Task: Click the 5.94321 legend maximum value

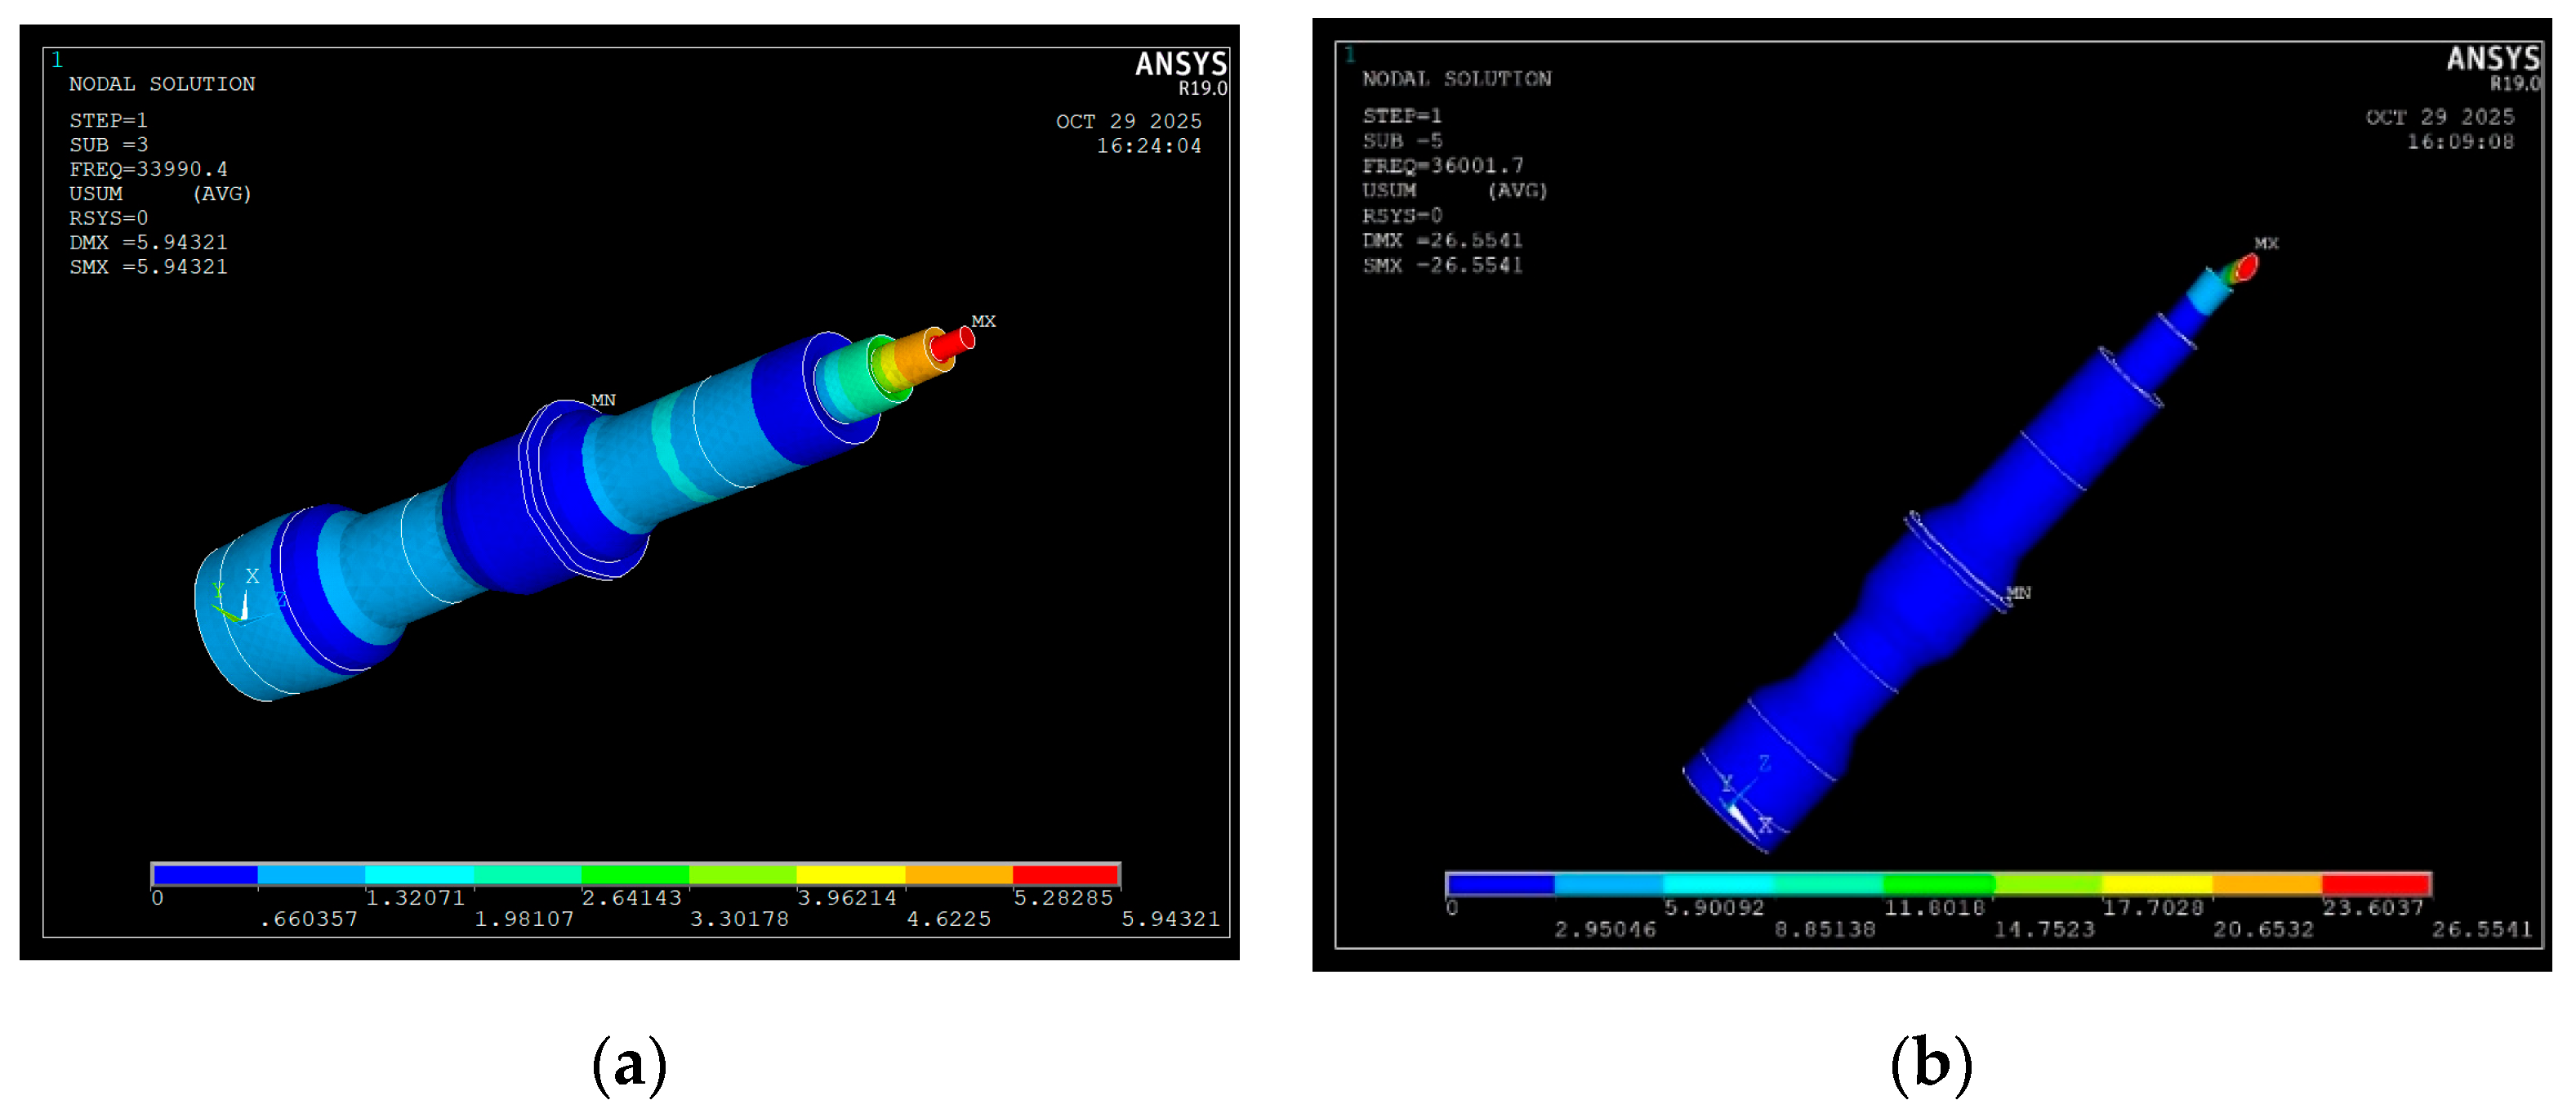Action: coord(1170,919)
